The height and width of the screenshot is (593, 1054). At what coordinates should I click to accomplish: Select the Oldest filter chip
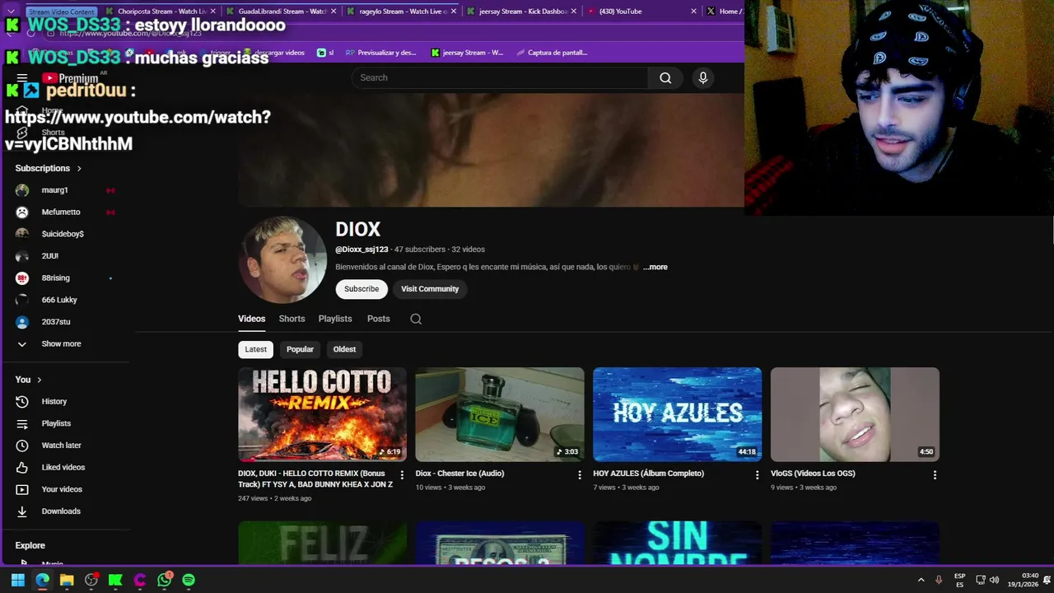[344, 349]
